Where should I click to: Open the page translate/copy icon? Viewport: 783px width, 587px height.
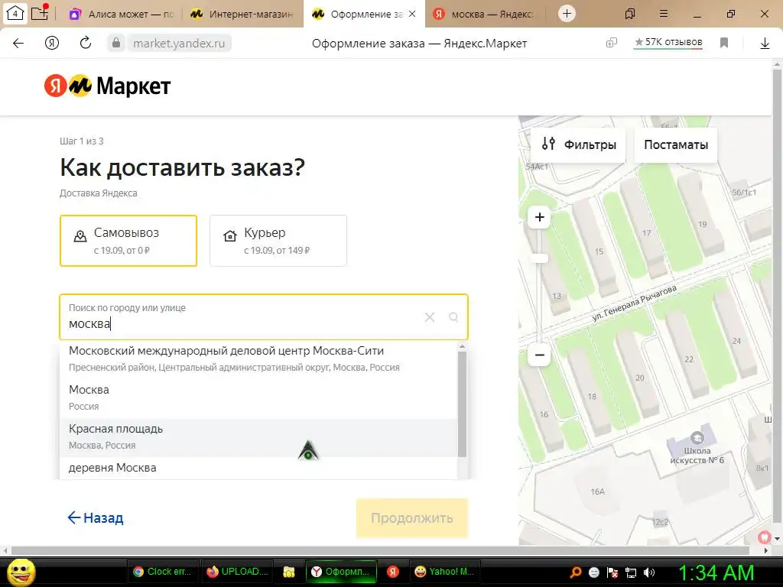coord(611,43)
